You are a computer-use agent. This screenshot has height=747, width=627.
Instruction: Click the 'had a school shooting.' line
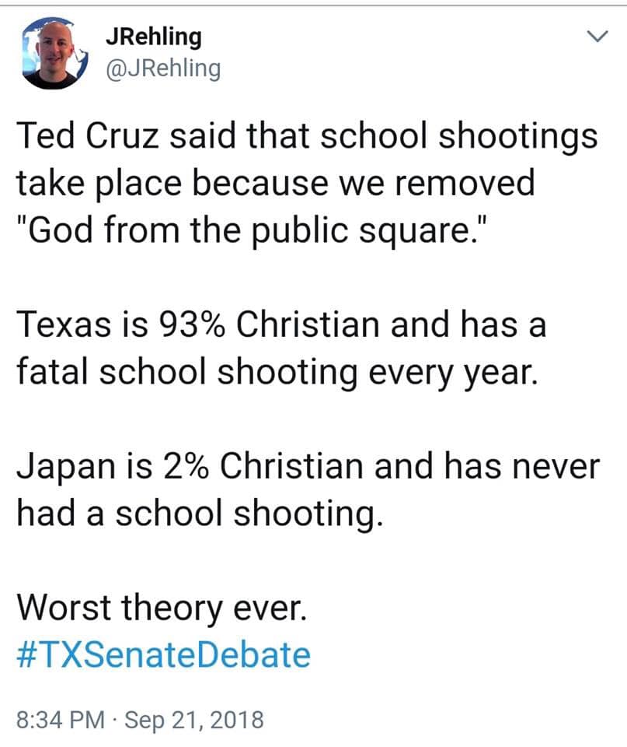(200, 514)
